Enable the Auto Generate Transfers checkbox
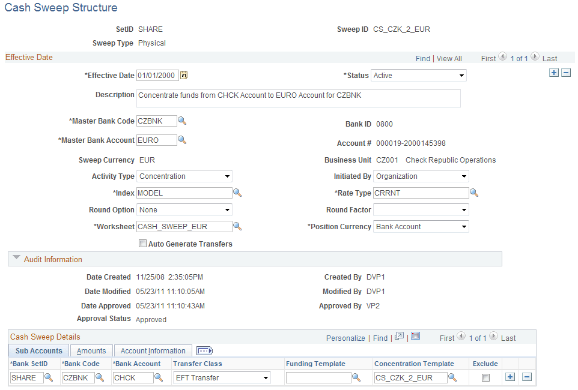This screenshot has width=578, height=390. tap(142, 243)
